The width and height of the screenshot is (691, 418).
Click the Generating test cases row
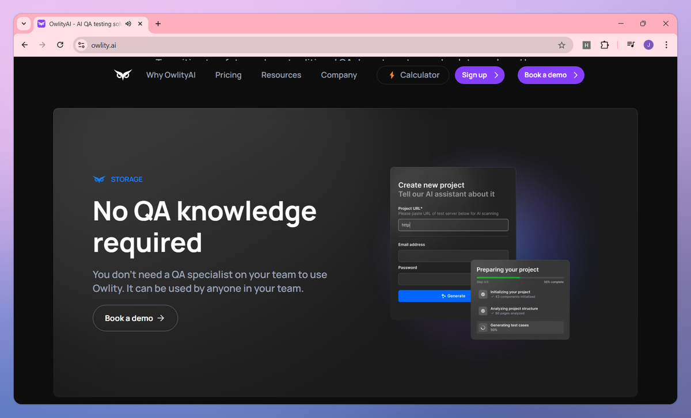click(x=520, y=327)
